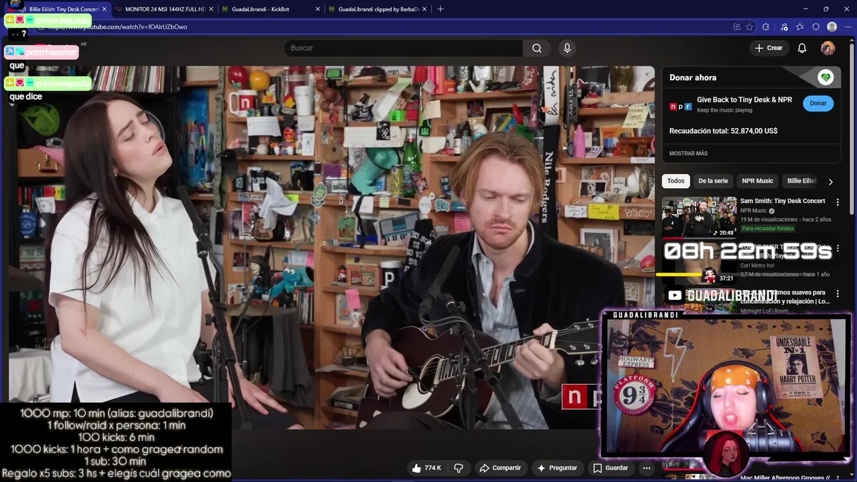Open the favorites list icon
Image resolution: width=857 pixels, height=482 pixels.
coord(800,27)
